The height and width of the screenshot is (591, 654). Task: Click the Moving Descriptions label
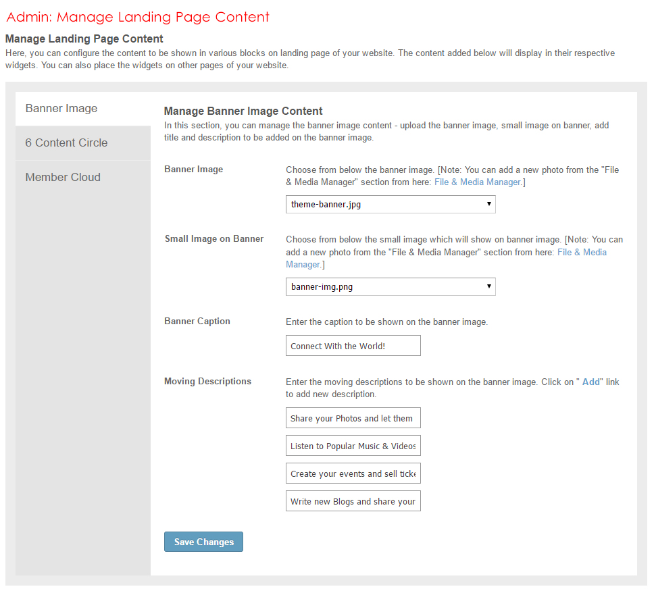(207, 382)
